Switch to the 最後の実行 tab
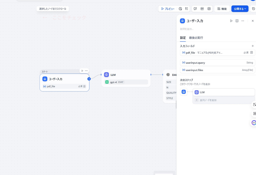256x175 pixels. coord(195,38)
